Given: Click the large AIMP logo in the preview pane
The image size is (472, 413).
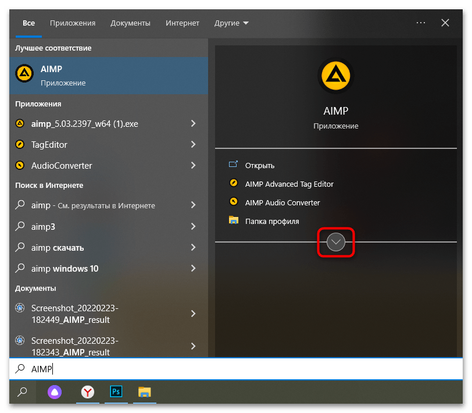Looking at the screenshot, I should pos(335,76).
